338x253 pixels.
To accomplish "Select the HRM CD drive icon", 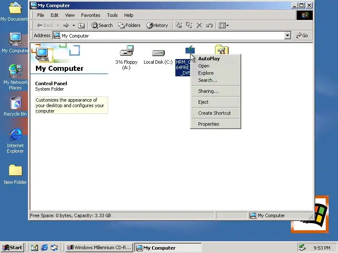I will click(190, 50).
